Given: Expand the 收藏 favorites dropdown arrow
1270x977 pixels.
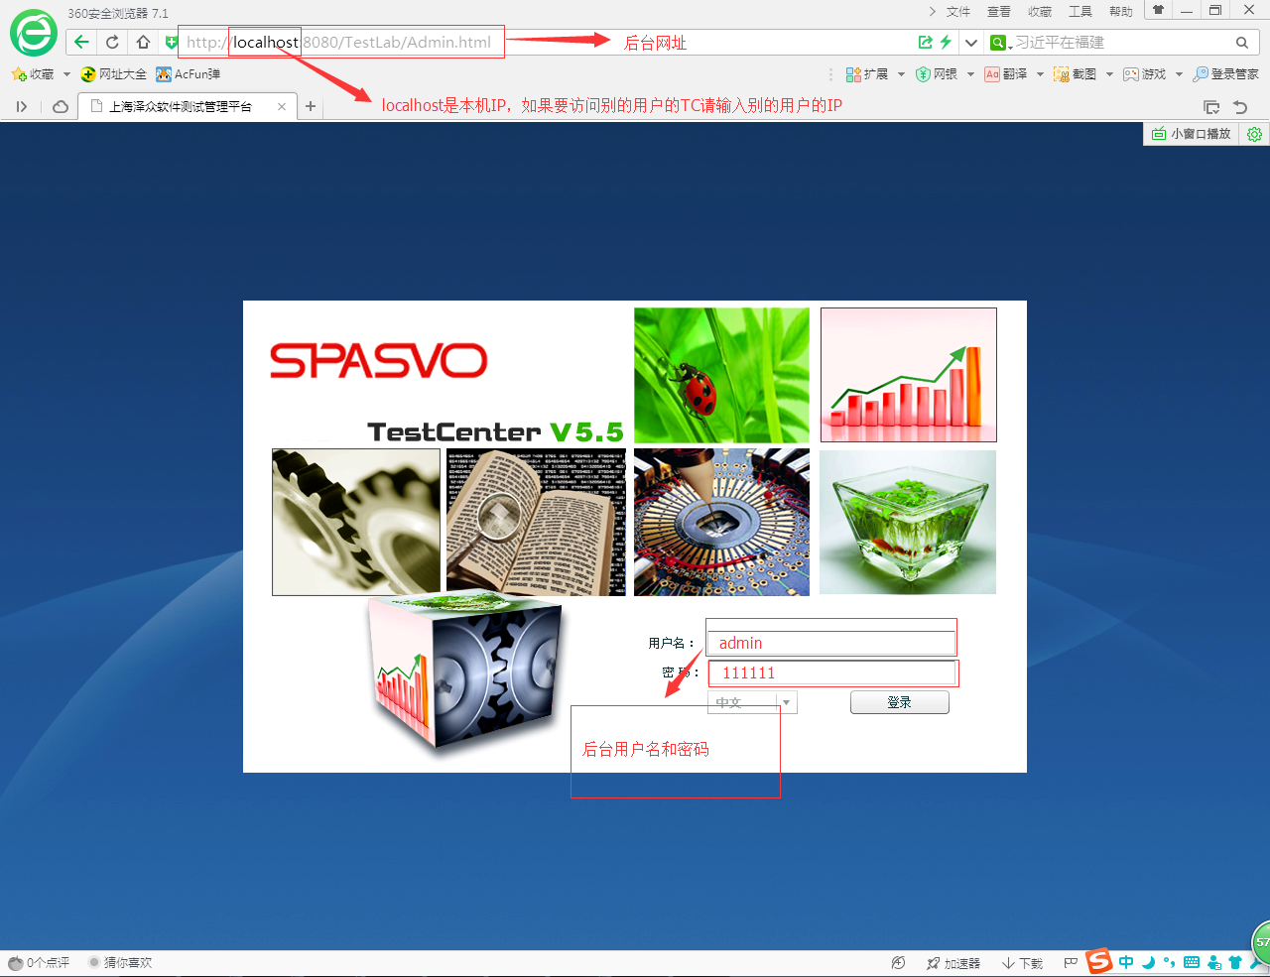Looking at the screenshot, I should point(66,74).
